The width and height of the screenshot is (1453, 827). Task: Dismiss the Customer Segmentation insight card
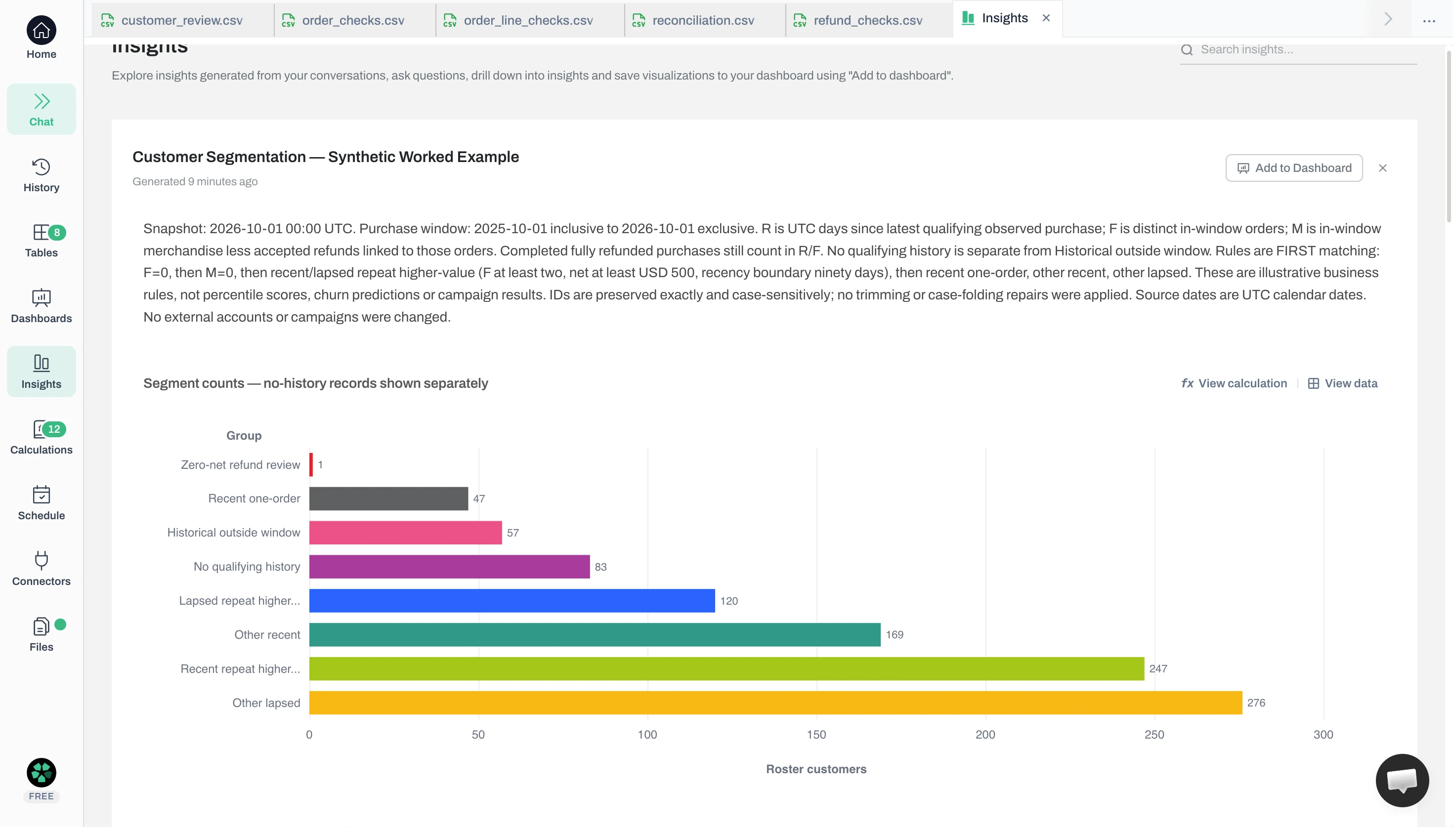[1382, 168]
